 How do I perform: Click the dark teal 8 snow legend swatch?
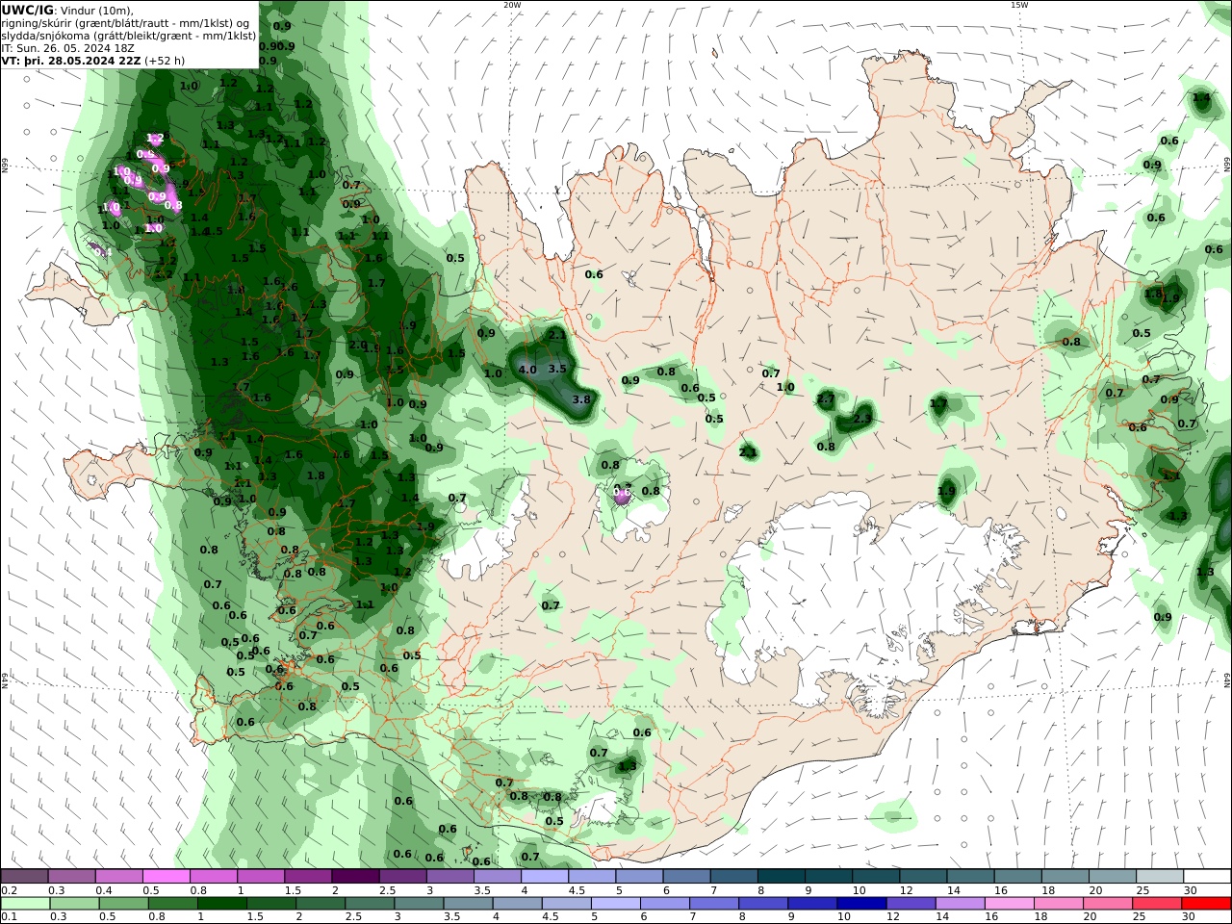click(x=782, y=876)
